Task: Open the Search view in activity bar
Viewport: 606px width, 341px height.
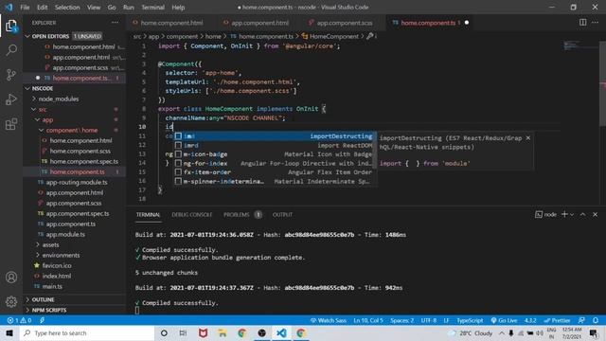Action: pyautogui.click(x=11, y=50)
